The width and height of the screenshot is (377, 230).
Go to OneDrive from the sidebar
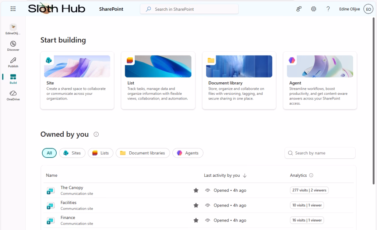(x=13, y=96)
